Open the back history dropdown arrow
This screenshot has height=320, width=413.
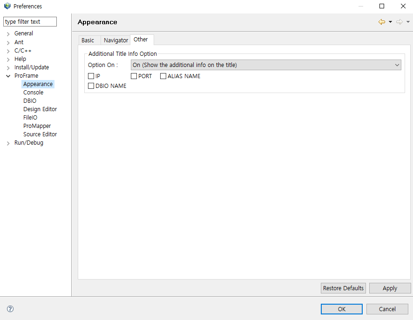[x=391, y=22]
